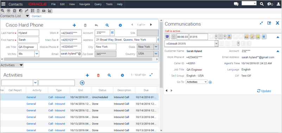Click the top toolbar magnifier query icon
The width and height of the screenshot is (282, 133).
point(2,11)
